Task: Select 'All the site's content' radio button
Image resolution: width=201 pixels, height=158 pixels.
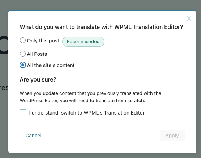Action: click(23, 65)
